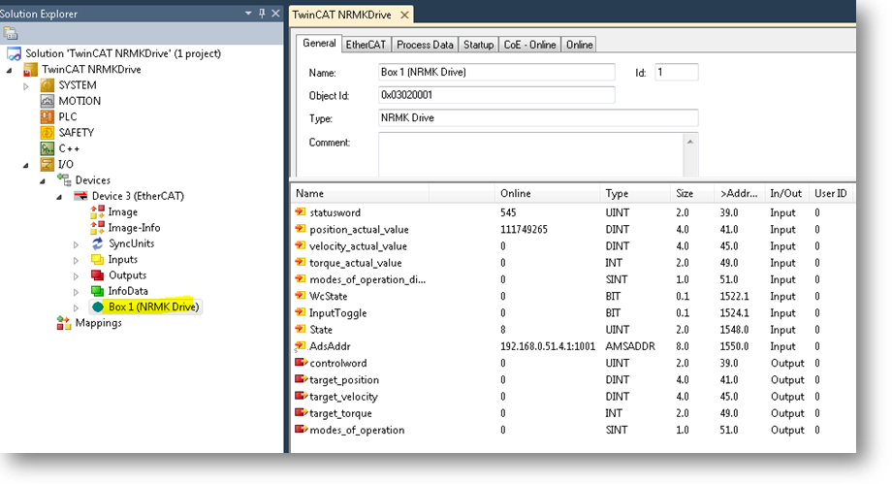893x484 pixels.
Task: Sort by the In/Out column header
Action: click(786, 194)
